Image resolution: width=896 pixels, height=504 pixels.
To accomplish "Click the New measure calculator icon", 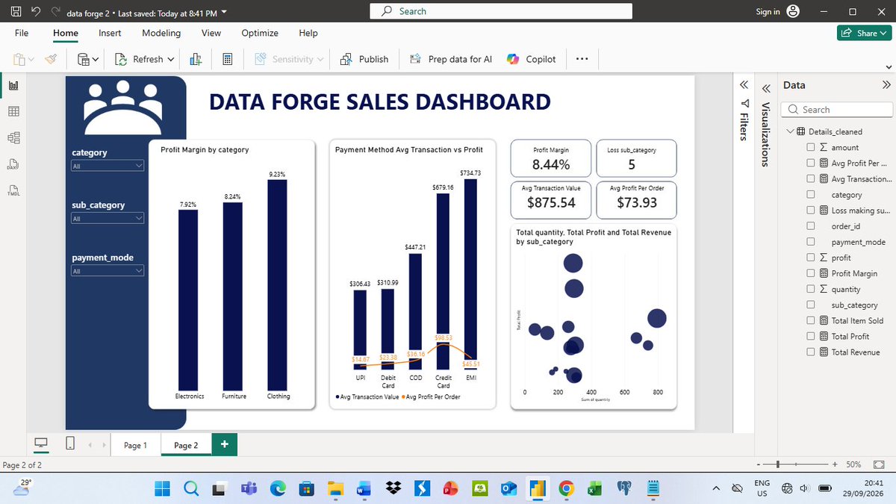I will coord(228,59).
